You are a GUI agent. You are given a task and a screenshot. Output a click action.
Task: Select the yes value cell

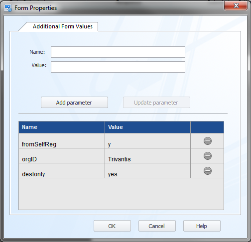tap(147, 171)
